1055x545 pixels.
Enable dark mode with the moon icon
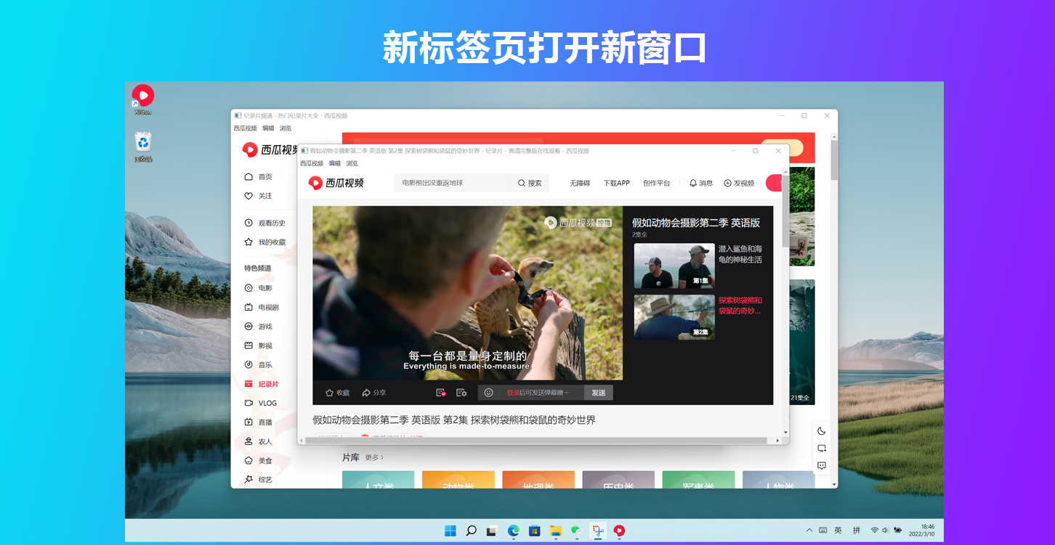[x=822, y=430]
